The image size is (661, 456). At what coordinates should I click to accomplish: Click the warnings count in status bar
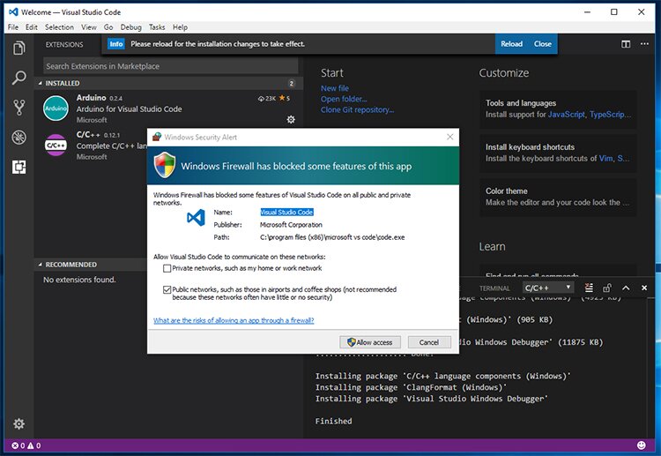(x=34, y=445)
